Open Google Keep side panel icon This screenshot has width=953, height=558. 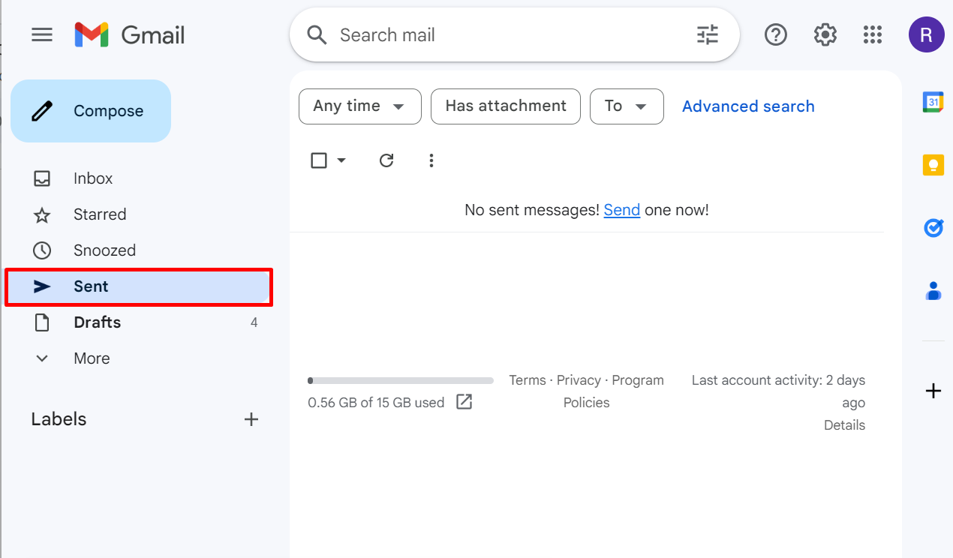pyautogui.click(x=933, y=164)
